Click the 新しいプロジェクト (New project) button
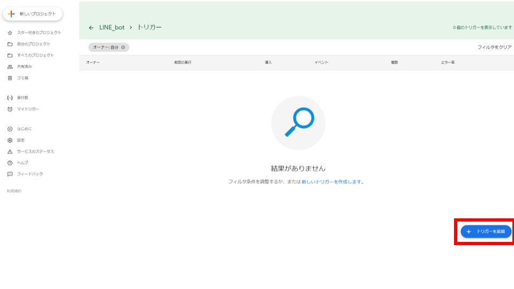 pos(33,14)
